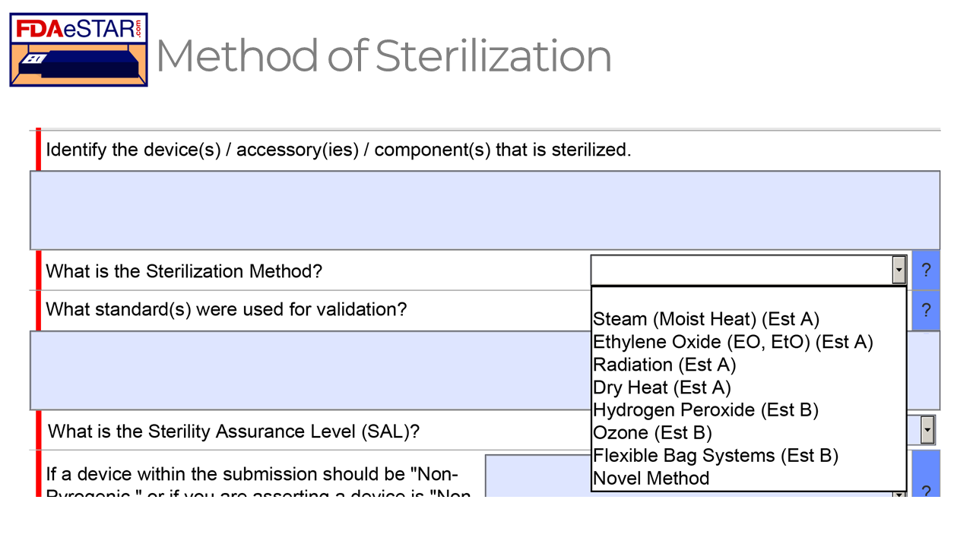Open the Sterility Assurance Level dropdown arrow
Viewport: 973px width, 547px height.
point(929,430)
